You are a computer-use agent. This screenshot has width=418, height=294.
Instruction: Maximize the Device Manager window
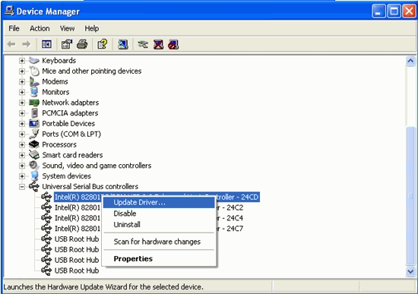tap(394, 11)
